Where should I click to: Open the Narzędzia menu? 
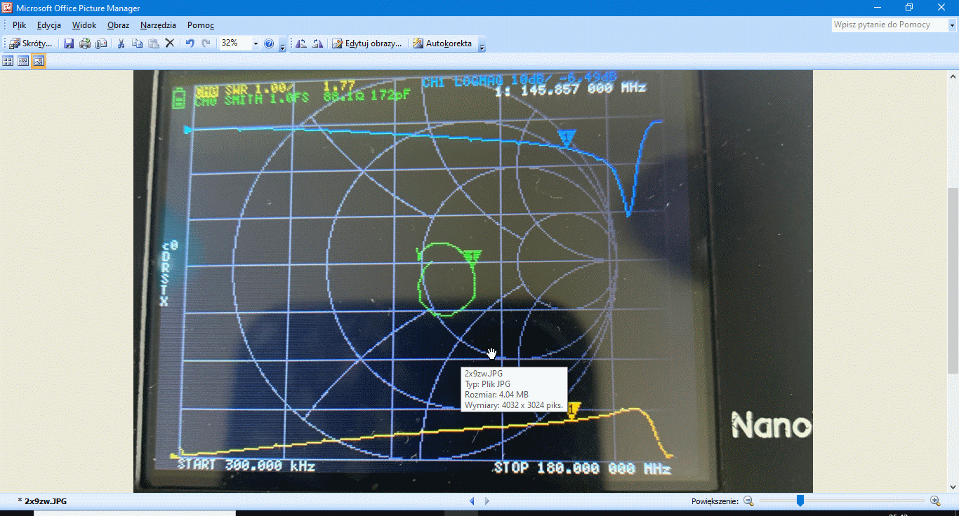click(158, 25)
